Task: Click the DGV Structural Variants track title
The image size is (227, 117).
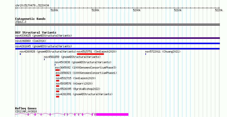Action: (x=36, y=32)
